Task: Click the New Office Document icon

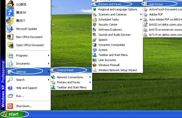Action: [10, 37]
